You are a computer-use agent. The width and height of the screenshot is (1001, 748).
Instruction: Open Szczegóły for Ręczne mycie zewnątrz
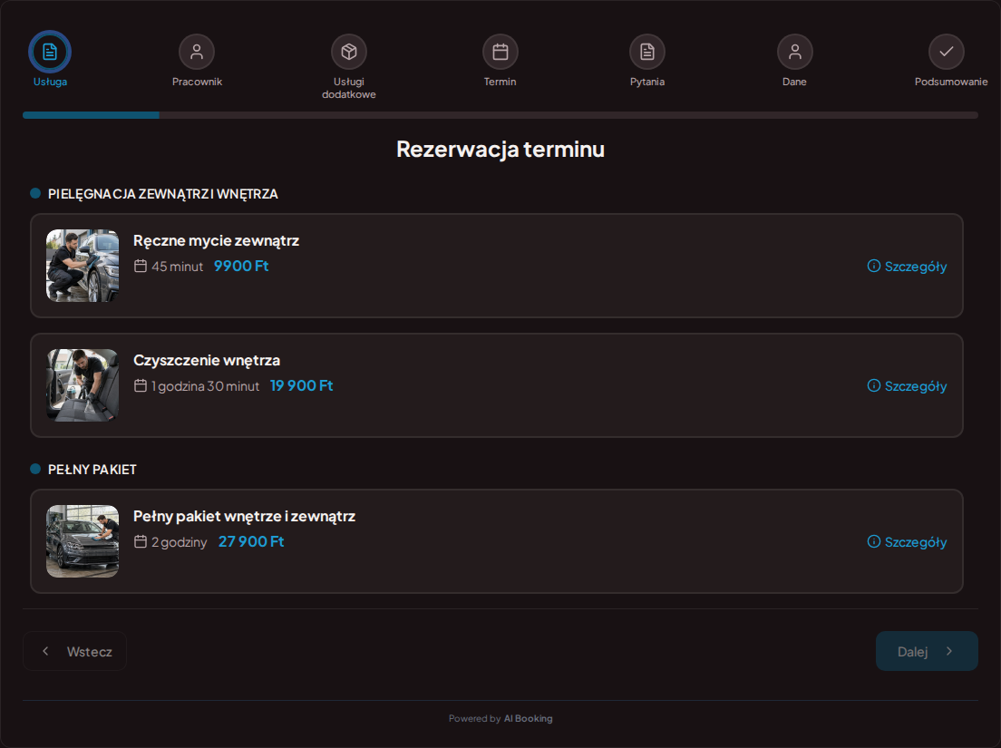pyautogui.click(x=907, y=267)
